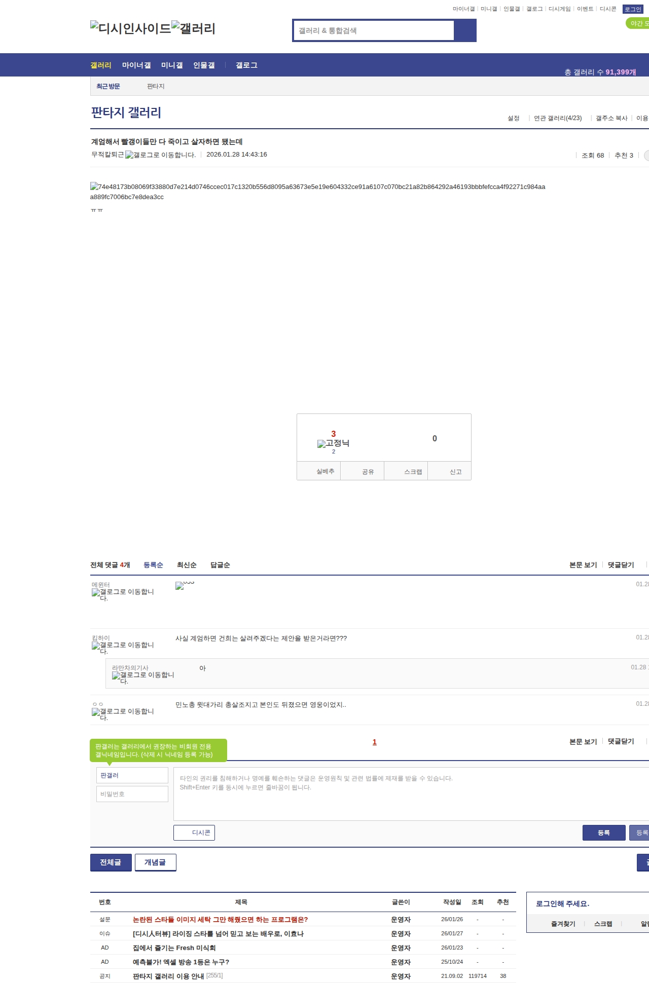Click 본문 보기 above the comment list
The image size is (649, 983).
click(x=583, y=565)
